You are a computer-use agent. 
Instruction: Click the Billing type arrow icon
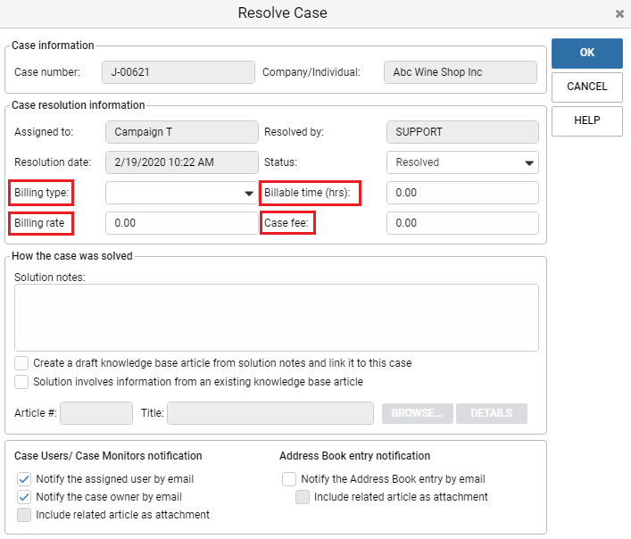(249, 194)
